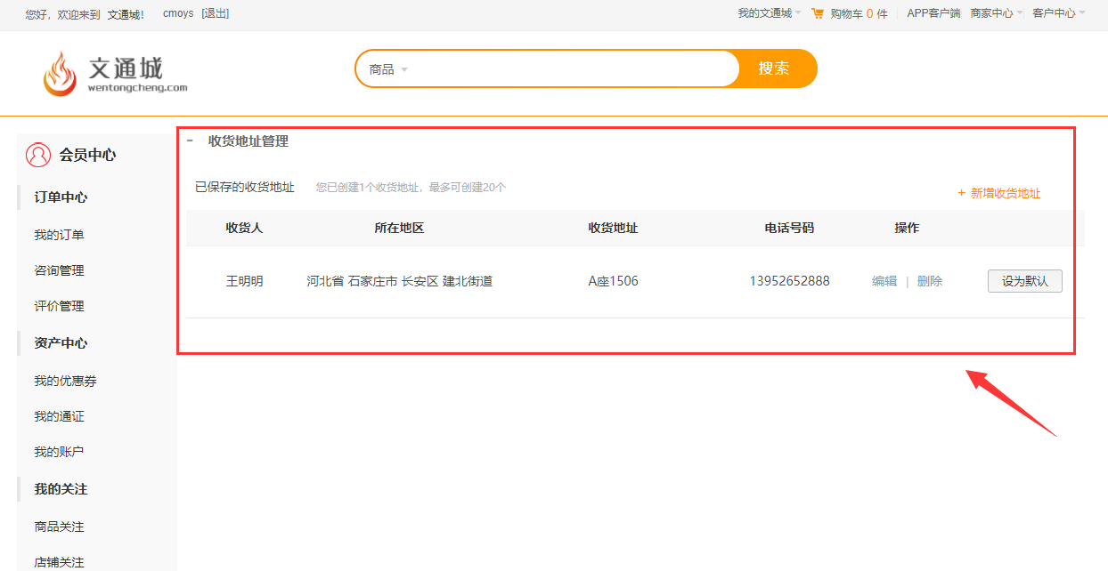Delete 王明明's address with 删除
Image resolution: width=1108 pixels, height=571 pixels.
point(930,281)
